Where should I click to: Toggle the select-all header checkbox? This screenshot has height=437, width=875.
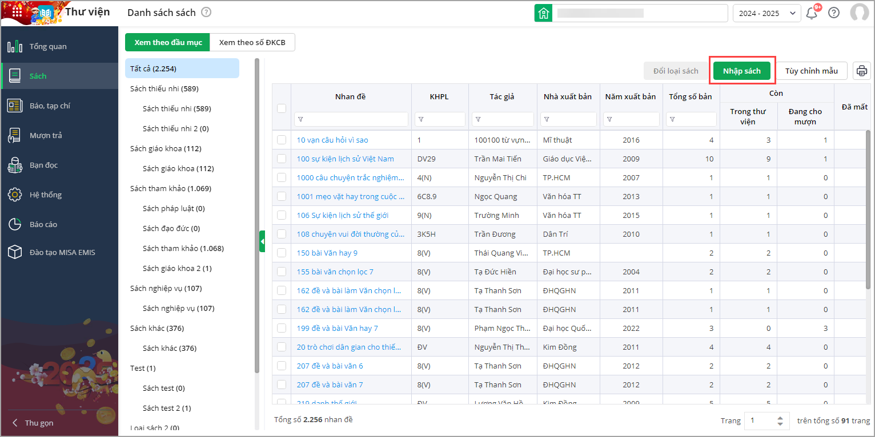(281, 108)
